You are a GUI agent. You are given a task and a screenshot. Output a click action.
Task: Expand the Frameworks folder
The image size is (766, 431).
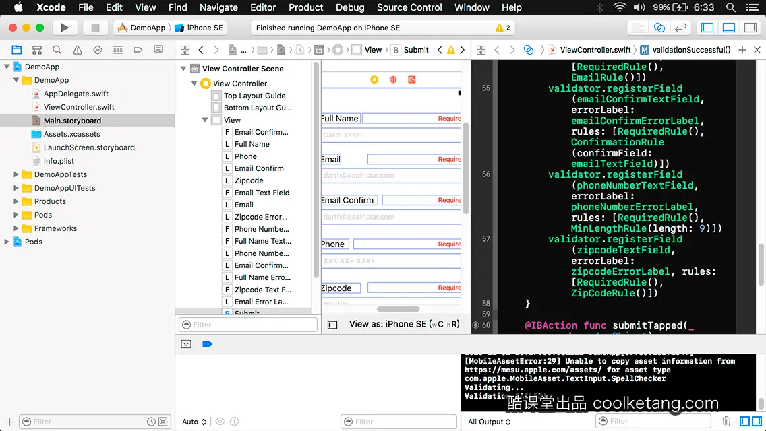tap(16, 228)
